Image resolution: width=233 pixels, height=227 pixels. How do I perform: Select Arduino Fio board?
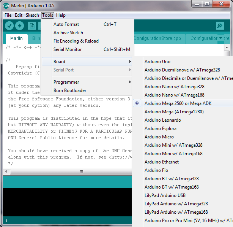click(183, 170)
